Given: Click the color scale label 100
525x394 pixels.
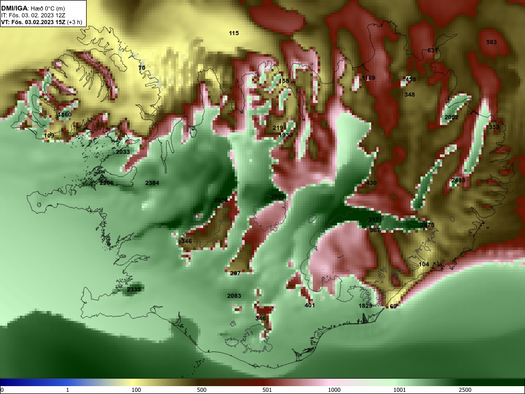Looking at the screenshot, I should 136,390.
